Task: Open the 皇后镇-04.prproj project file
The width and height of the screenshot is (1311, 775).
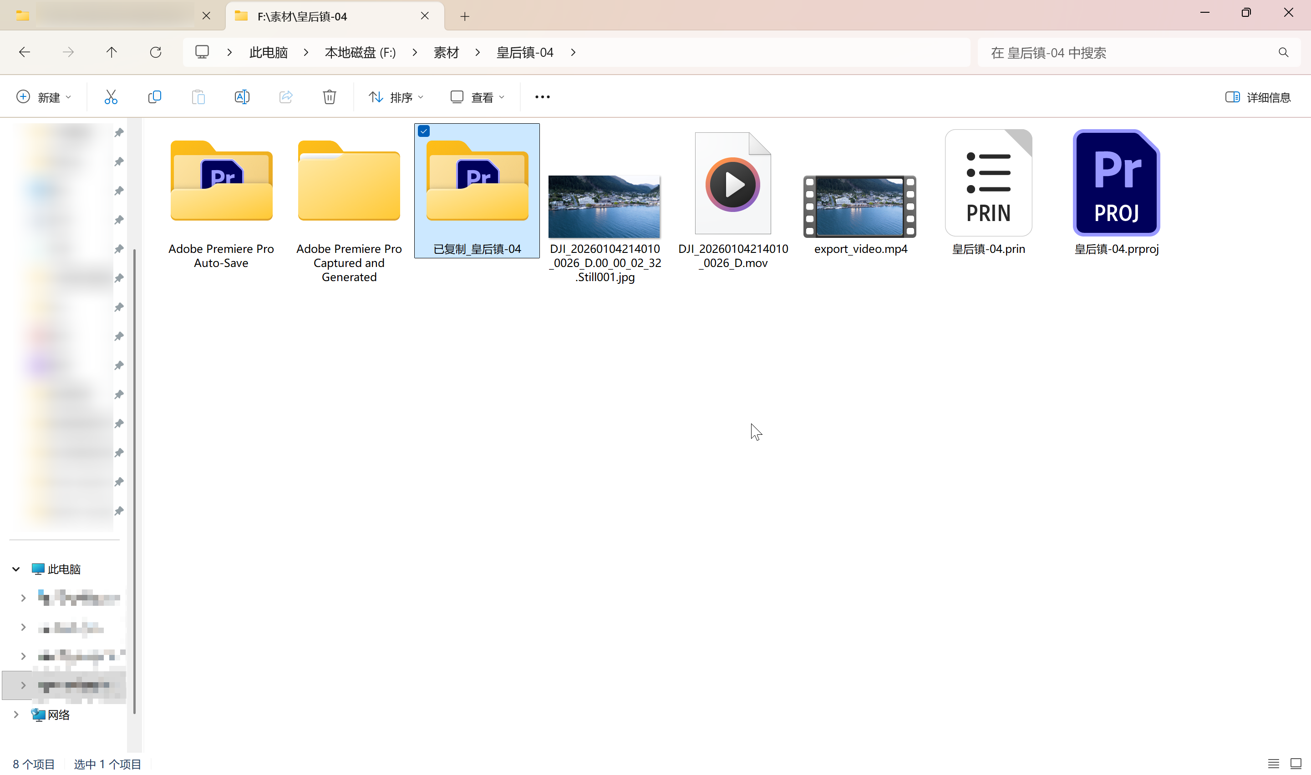Action: coord(1116,184)
